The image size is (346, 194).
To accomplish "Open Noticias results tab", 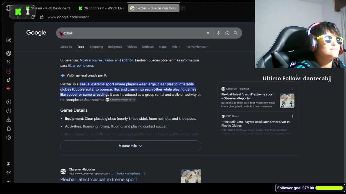I will point(148,47).
